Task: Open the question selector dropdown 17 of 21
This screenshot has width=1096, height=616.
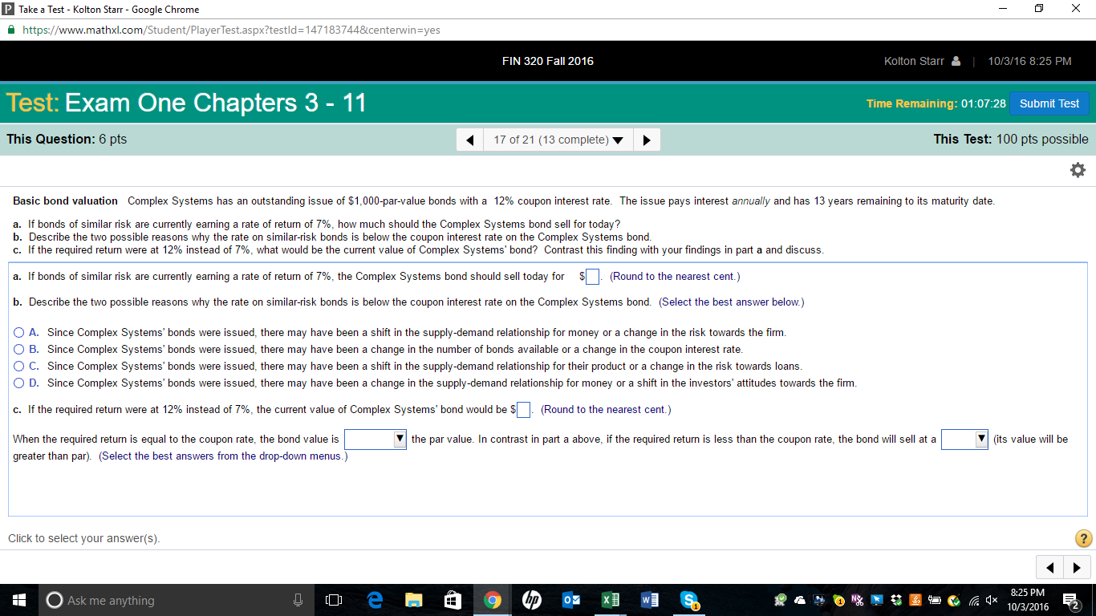Action: [558, 140]
